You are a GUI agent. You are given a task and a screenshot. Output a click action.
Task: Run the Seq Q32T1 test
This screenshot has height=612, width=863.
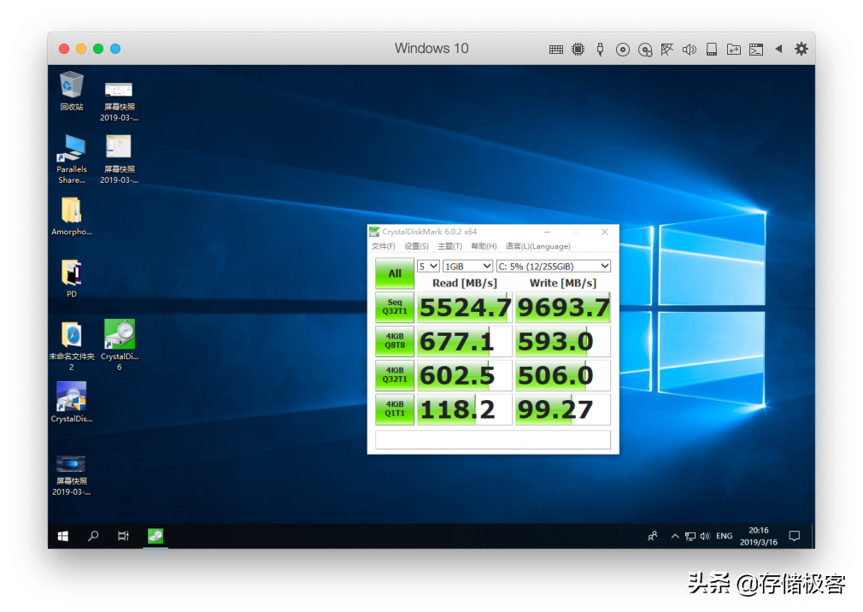pyautogui.click(x=395, y=307)
